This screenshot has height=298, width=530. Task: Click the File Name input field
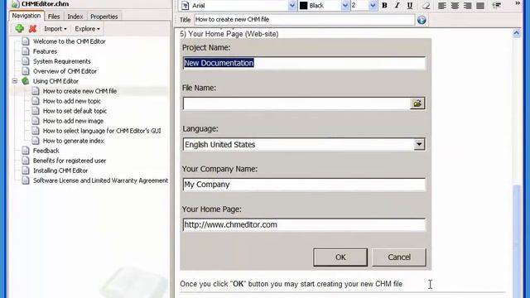(x=296, y=103)
